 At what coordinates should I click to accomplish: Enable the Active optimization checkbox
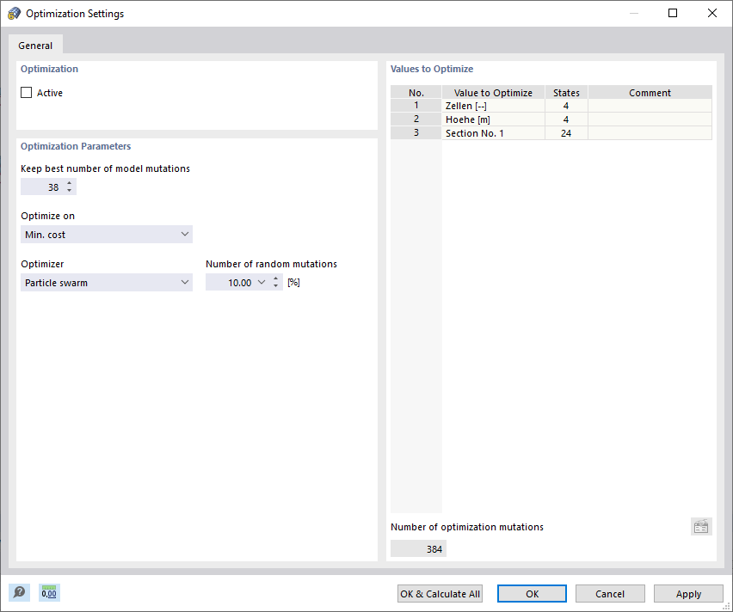coord(27,92)
